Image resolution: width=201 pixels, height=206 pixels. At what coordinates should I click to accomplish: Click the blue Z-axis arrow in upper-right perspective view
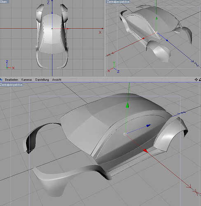click(167, 40)
